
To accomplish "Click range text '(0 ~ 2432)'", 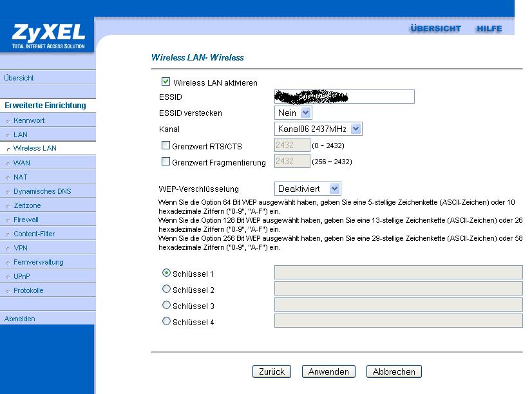I will pyautogui.click(x=328, y=145).
